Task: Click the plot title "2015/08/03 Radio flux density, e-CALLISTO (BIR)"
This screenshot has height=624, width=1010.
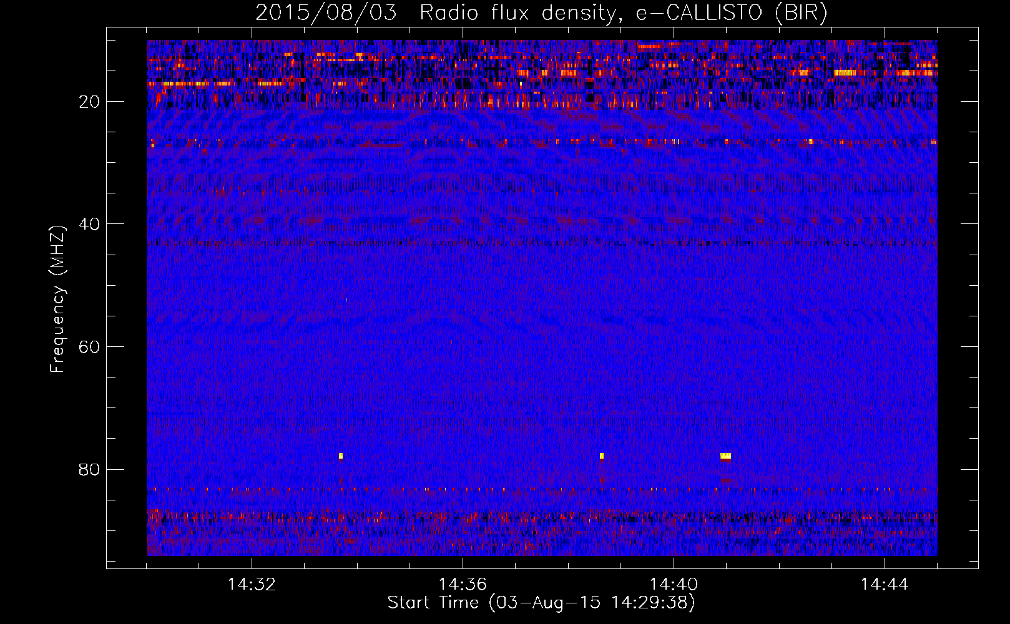Action: coord(541,13)
